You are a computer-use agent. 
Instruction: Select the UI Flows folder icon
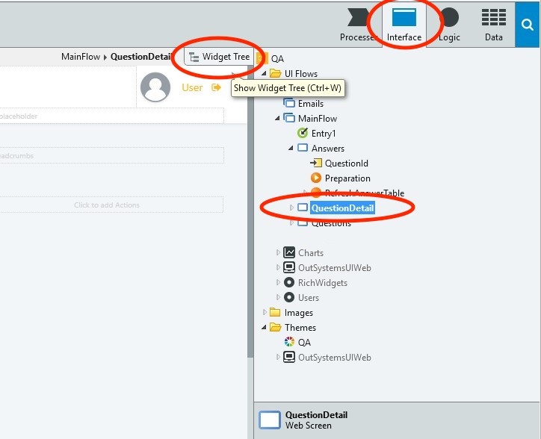click(275, 73)
